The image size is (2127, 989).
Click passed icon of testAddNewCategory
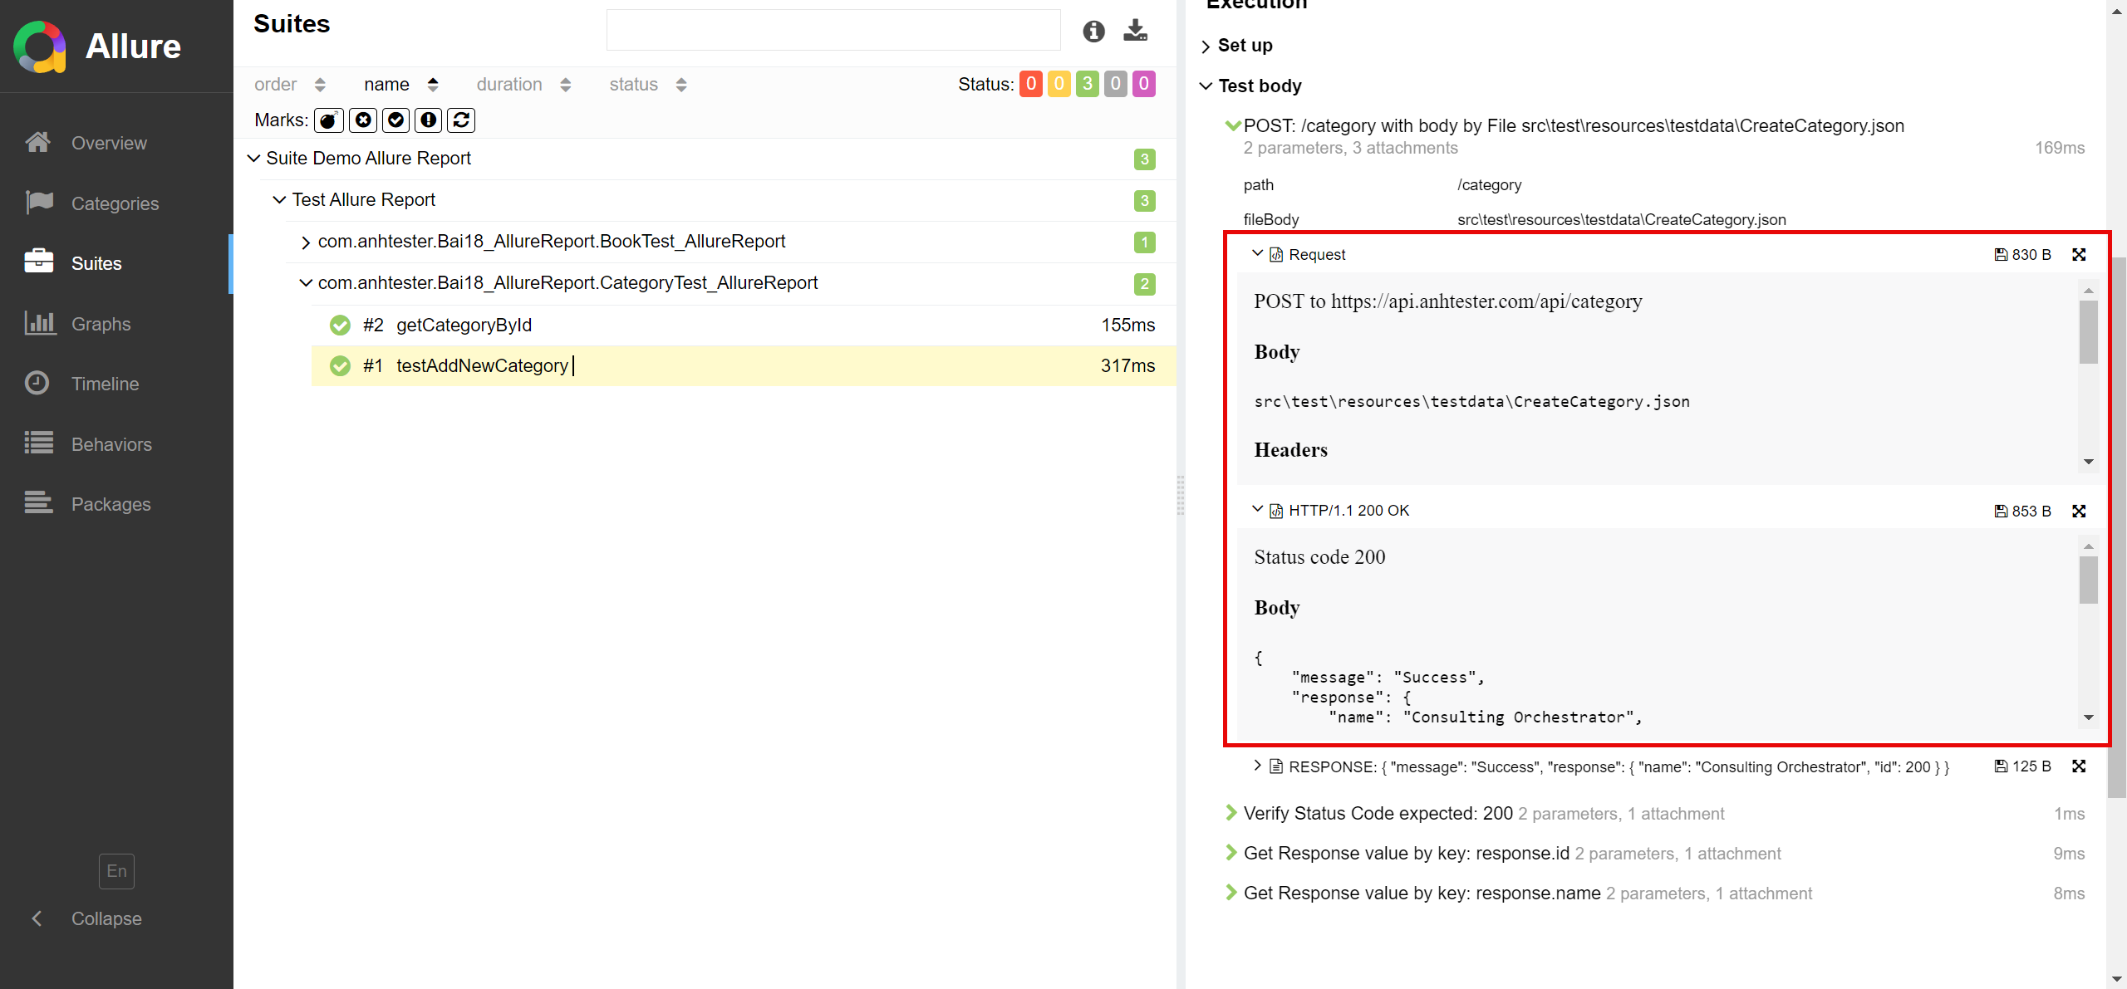click(x=340, y=366)
